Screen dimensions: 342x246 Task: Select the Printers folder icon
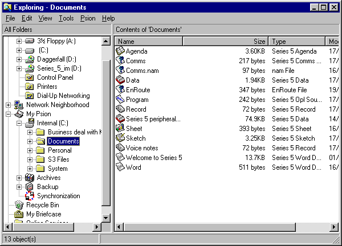point(30,87)
